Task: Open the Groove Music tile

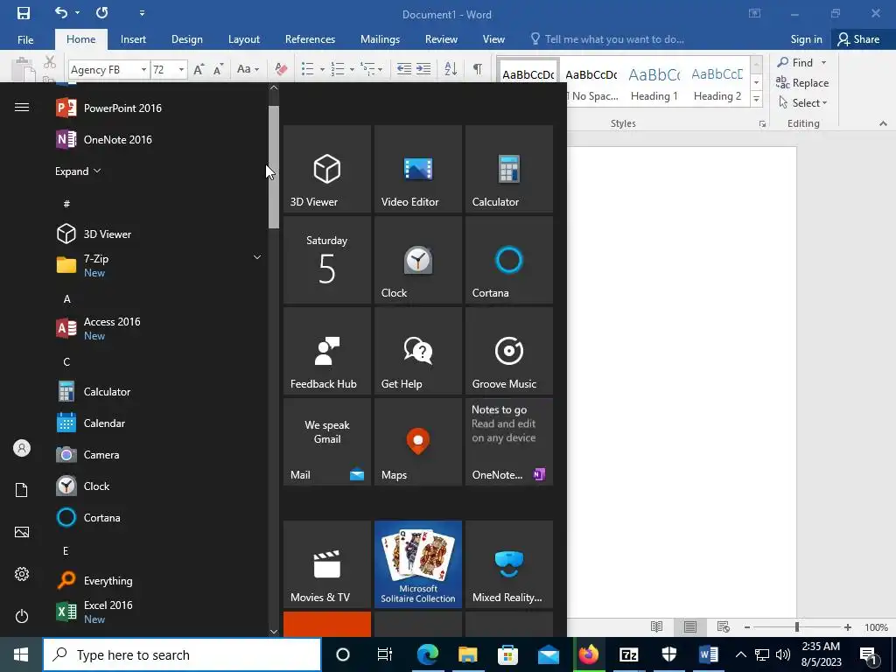Action: point(508,351)
